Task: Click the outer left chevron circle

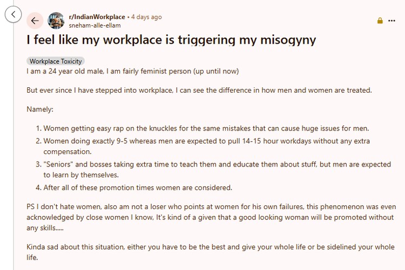Action: pyautogui.click(x=13, y=15)
